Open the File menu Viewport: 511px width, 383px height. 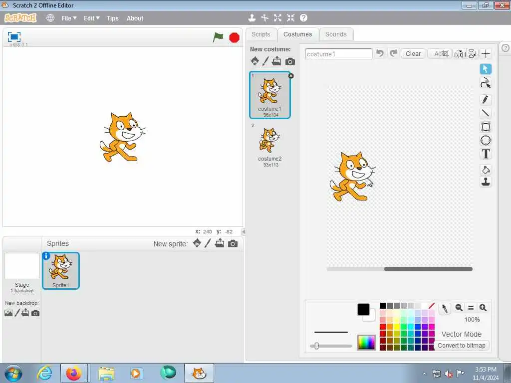click(x=69, y=18)
